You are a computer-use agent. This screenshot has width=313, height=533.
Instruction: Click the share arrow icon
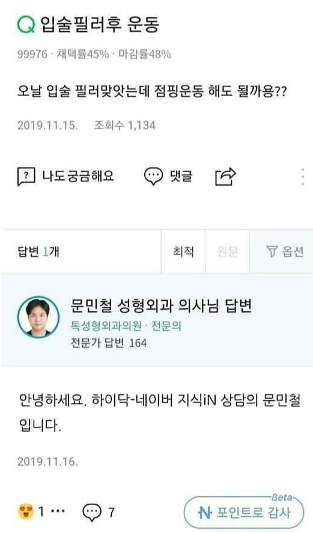click(225, 176)
